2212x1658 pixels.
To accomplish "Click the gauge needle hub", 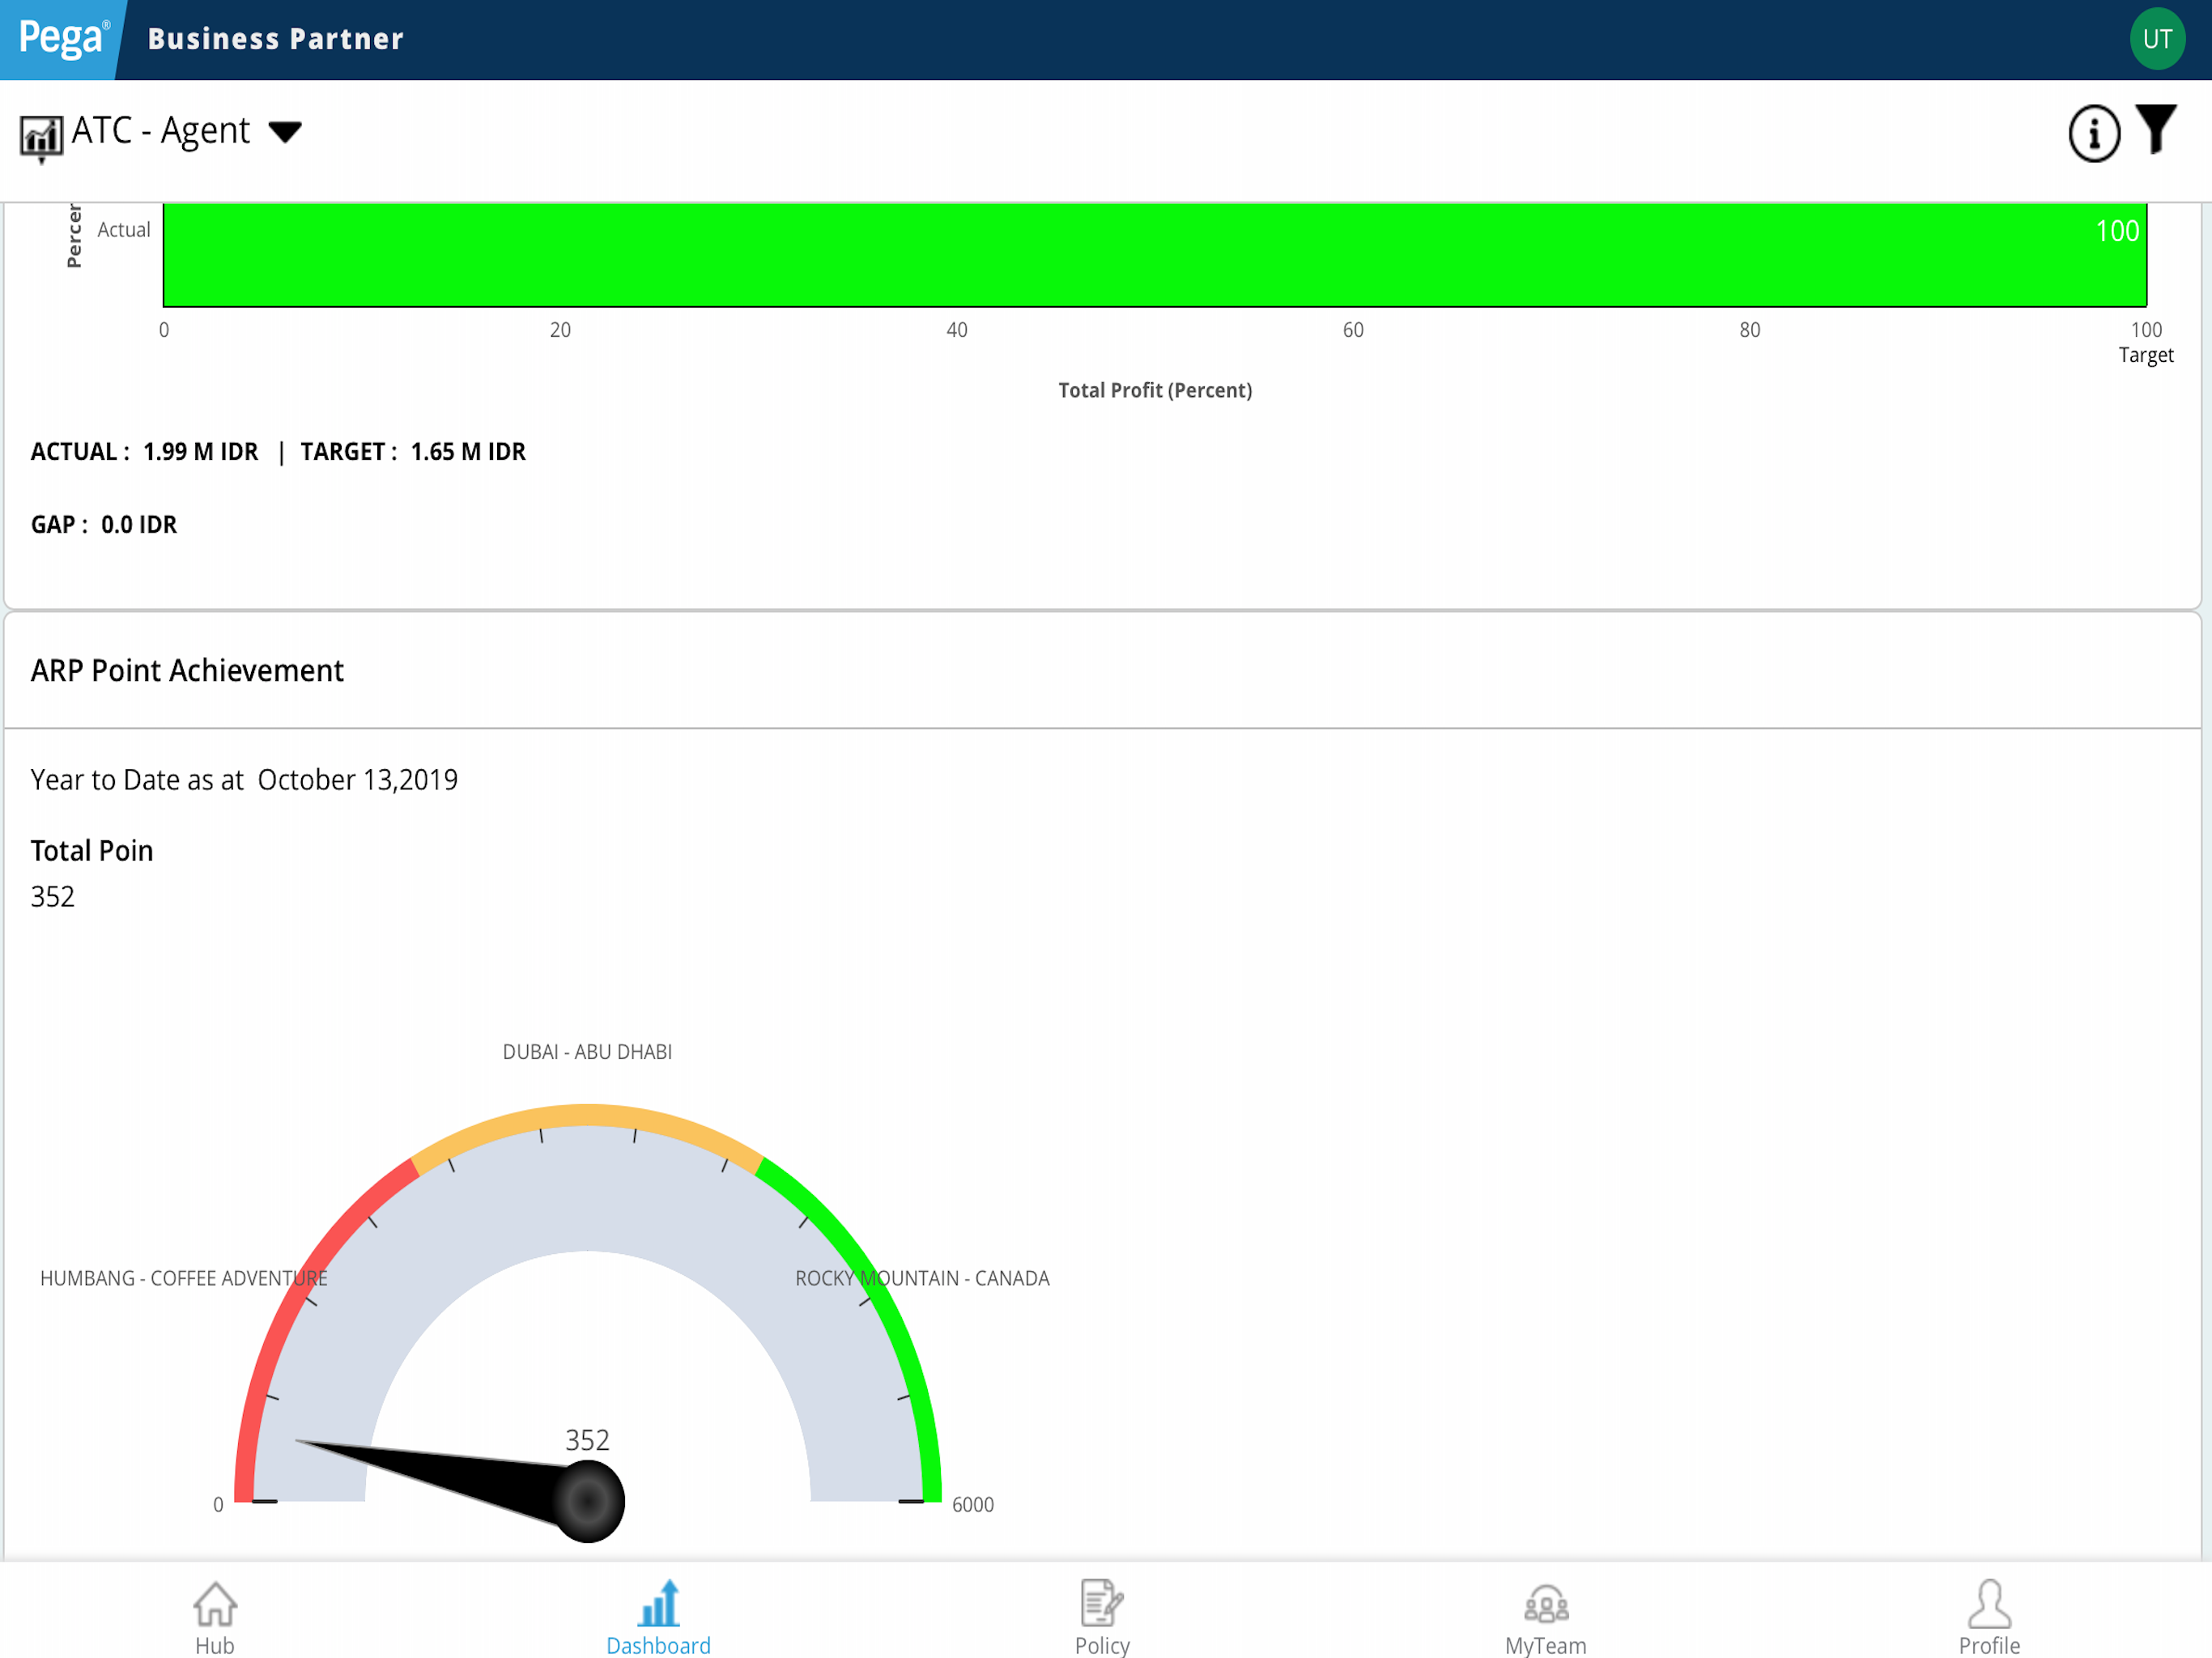I will (588, 1501).
